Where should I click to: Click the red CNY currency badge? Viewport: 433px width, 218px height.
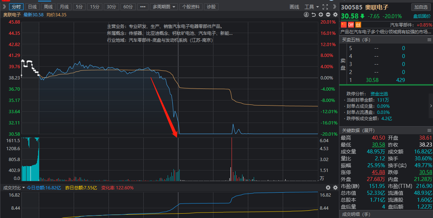(351, 25)
